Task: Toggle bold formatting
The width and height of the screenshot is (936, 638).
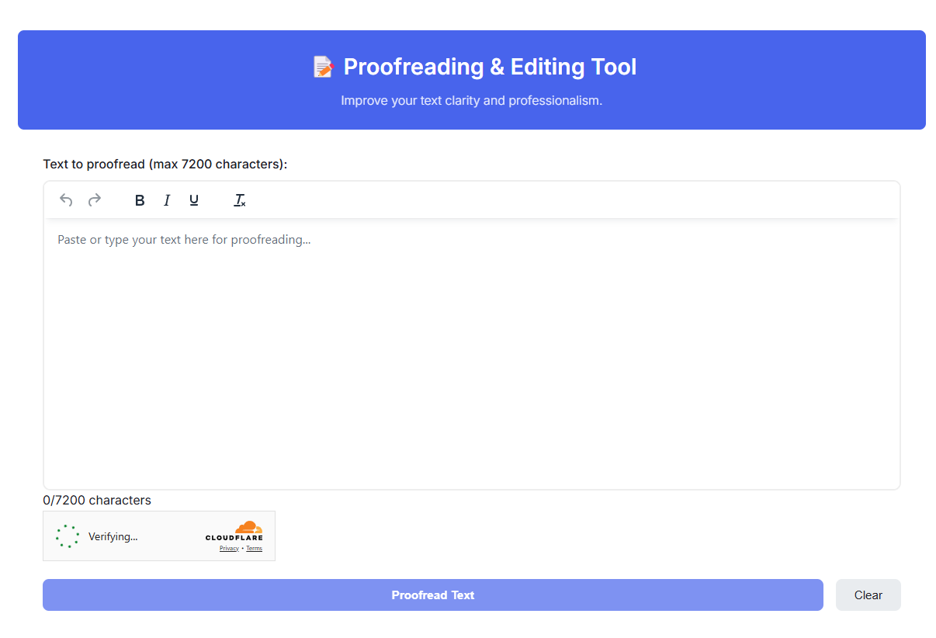Action: pyautogui.click(x=140, y=200)
